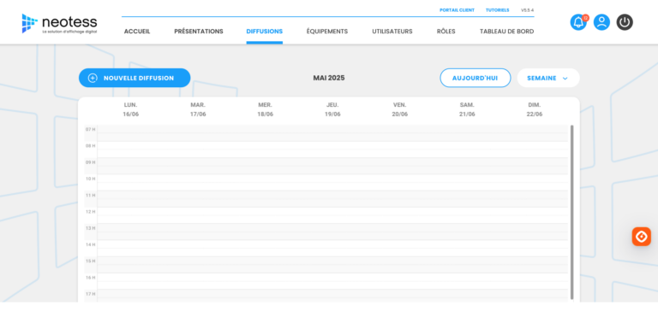Click the V5.5.4 version label
This screenshot has width=658, height=311.
[x=528, y=10]
